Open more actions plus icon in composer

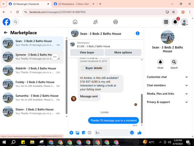(71, 133)
